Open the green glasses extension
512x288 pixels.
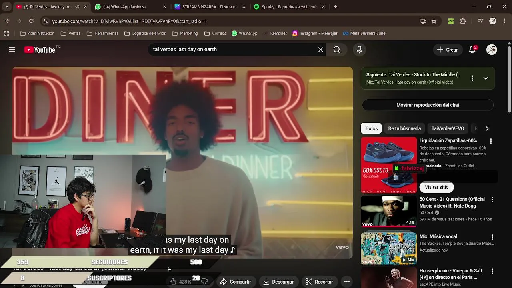point(451,21)
